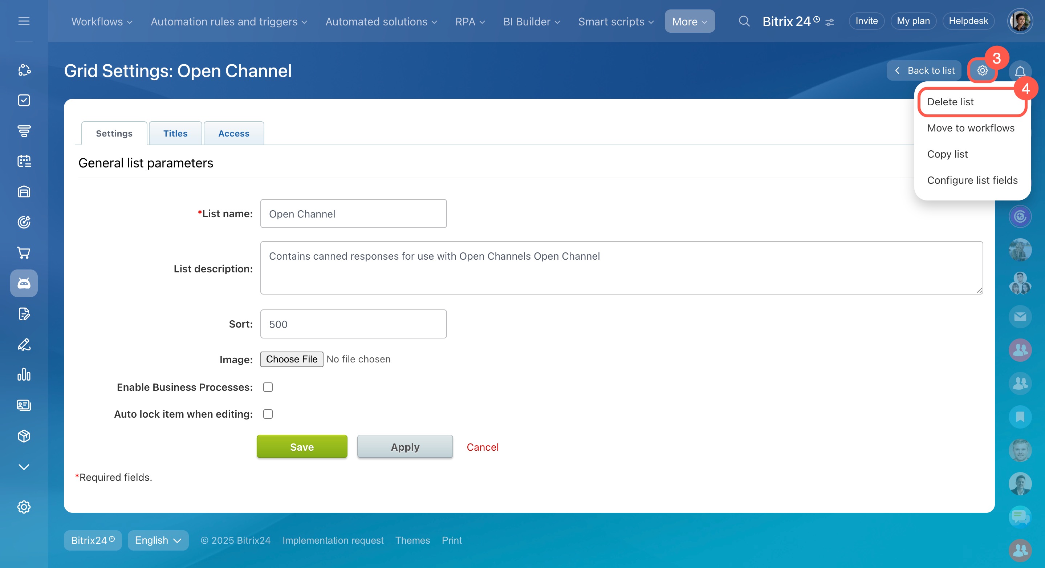
Task: Open the contact card sidebar icon
Action: point(24,405)
